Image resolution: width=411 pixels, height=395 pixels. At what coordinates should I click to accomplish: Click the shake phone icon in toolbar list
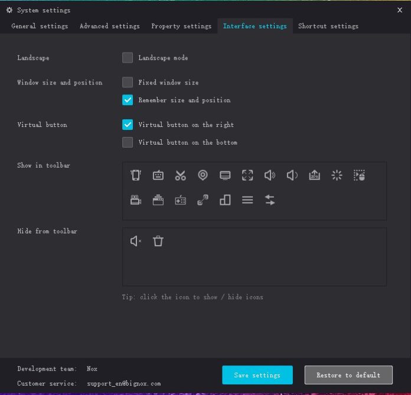pos(136,175)
